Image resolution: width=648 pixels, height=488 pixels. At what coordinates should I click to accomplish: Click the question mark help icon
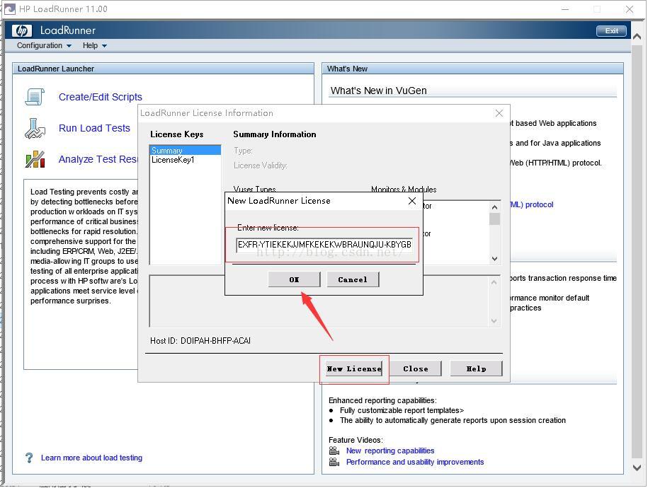pos(29,458)
